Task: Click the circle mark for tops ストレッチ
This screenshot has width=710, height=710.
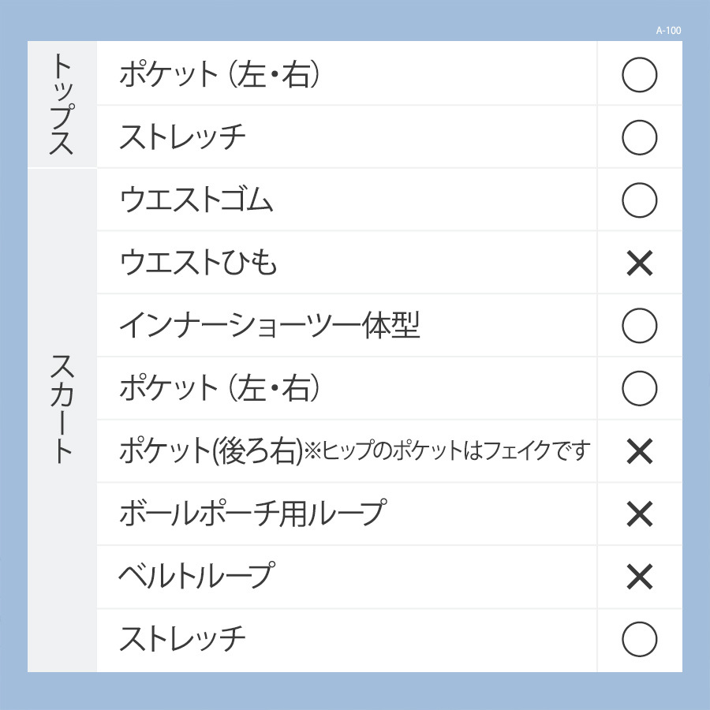Action: pos(639,137)
